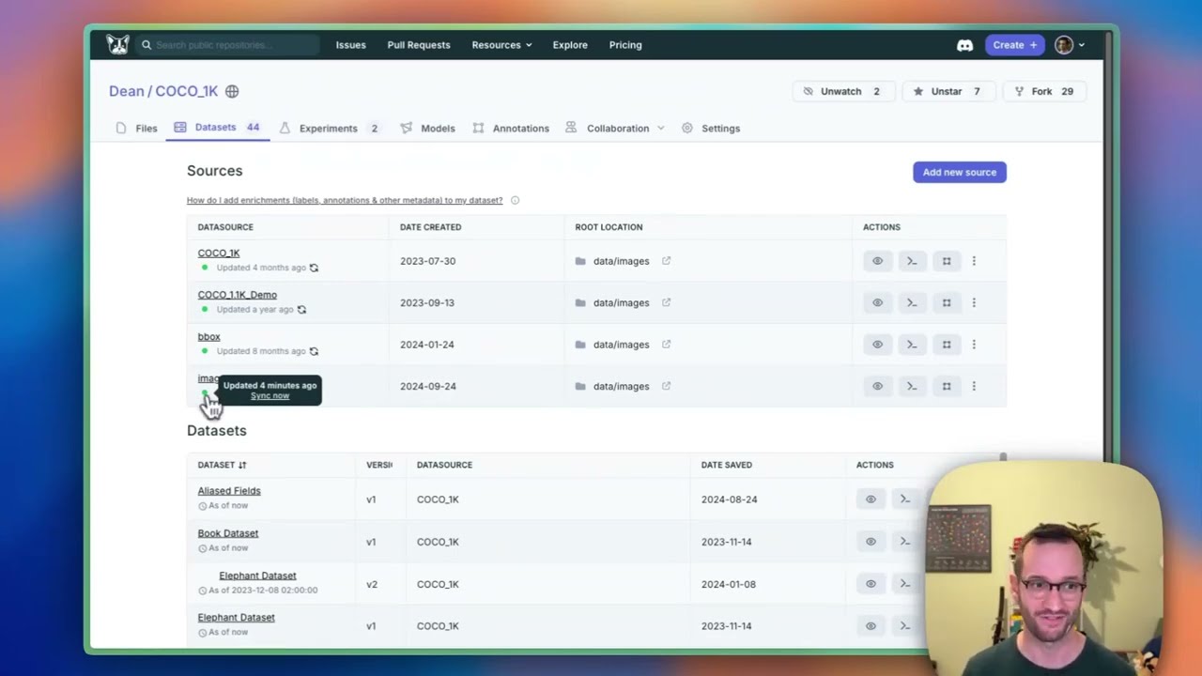Click the datasets table scrollbar thumb
The width and height of the screenshot is (1202, 676).
coord(1003,457)
